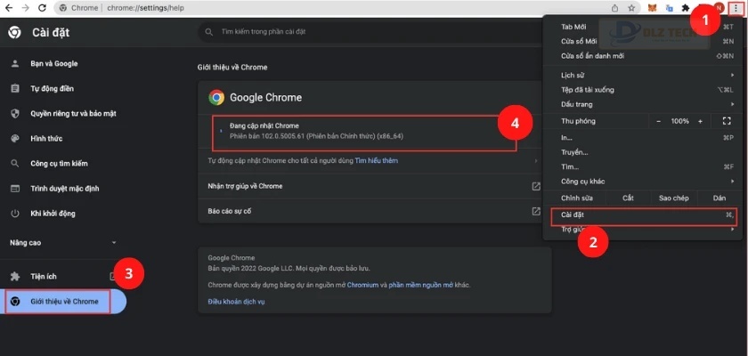Click Sao chép in the Chỉnh sửa row

674,198
